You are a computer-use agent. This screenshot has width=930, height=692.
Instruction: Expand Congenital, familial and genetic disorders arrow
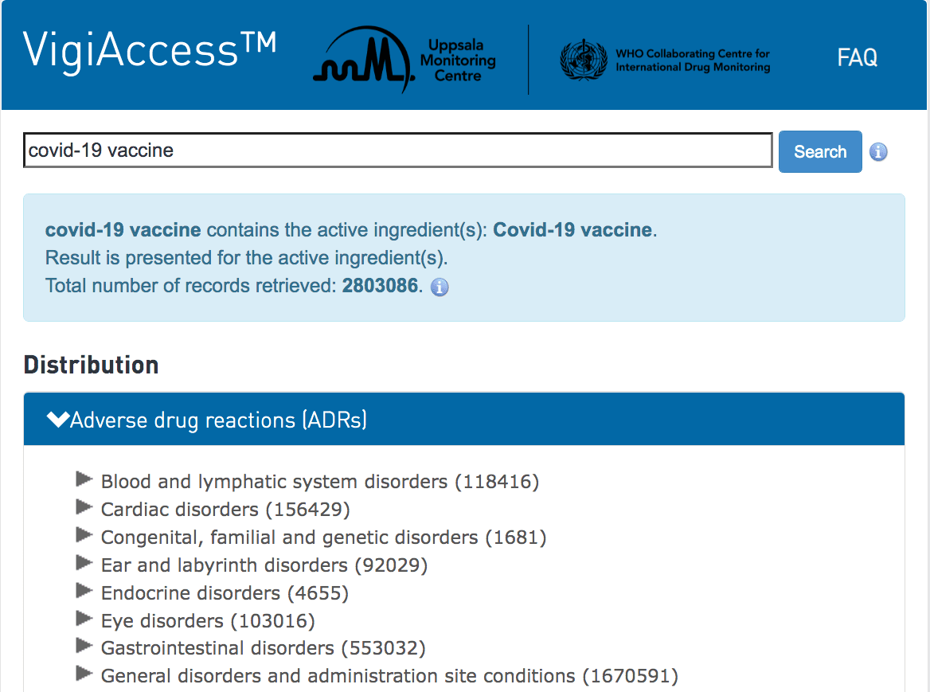[84, 534]
